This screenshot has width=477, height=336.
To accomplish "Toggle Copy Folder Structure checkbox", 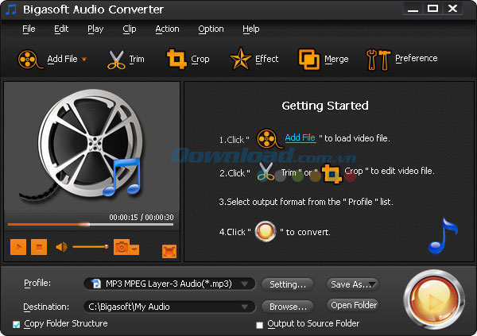I will (17, 324).
